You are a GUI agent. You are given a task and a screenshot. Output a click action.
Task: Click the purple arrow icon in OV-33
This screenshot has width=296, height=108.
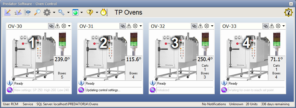[x=224, y=90]
